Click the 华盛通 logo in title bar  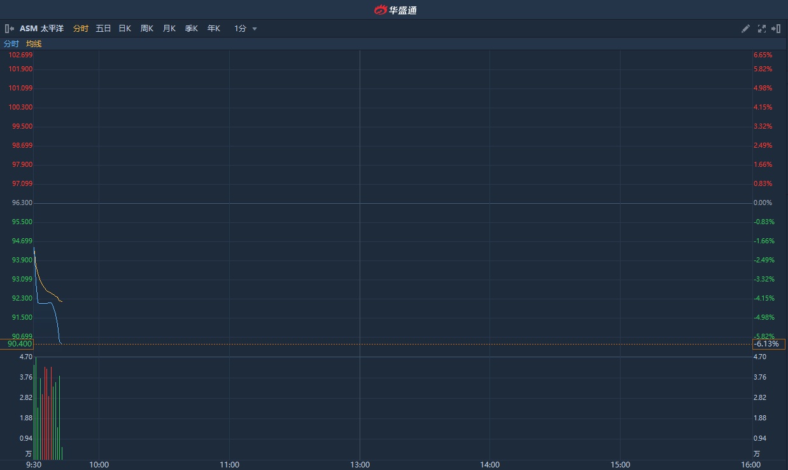click(395, 10)
